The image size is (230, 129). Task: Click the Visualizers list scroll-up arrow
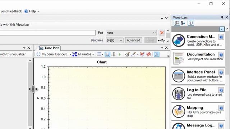pyautogui.click(x=227, y=29)
